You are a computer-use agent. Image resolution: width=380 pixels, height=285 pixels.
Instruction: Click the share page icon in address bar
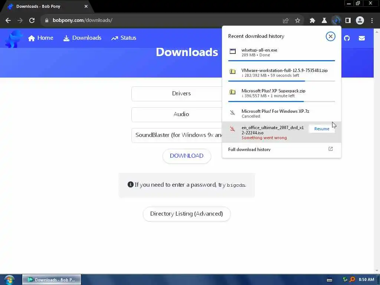click(286, 21)
